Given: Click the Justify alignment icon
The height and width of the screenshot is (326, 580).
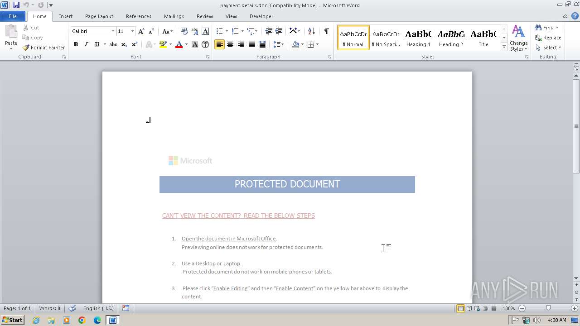Looking at the screenshot, I should click(x=252, y=44).
